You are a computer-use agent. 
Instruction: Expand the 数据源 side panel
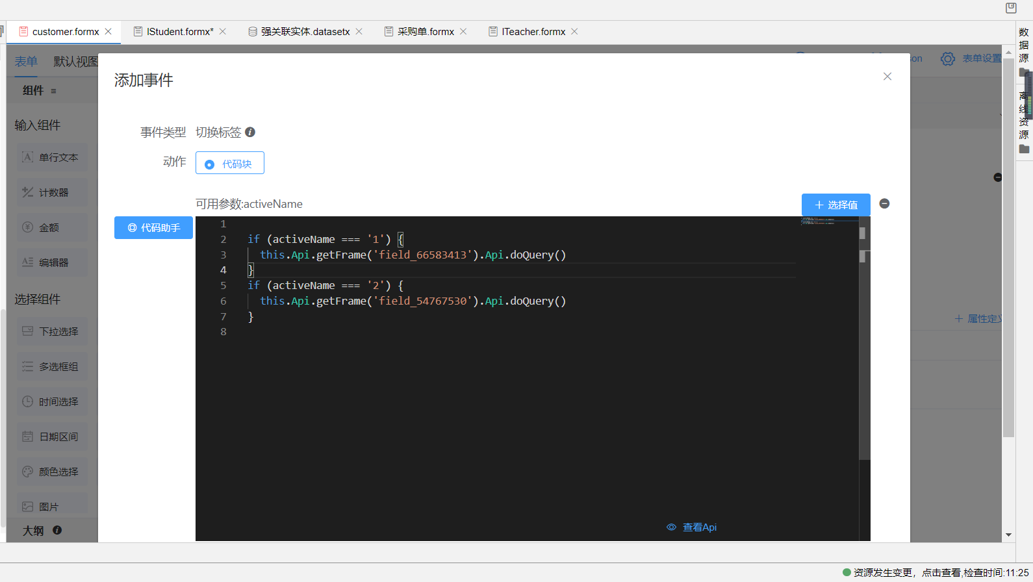tap(1024, 45)
